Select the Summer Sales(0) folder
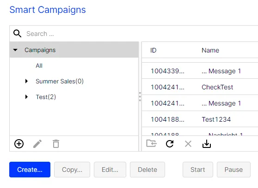 pyautogui.click(x=60, y=81)
